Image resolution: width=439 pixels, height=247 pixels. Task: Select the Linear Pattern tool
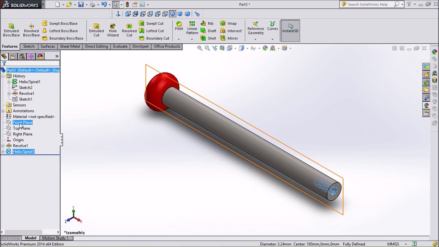pyautogui.click(x=192, y=28)
